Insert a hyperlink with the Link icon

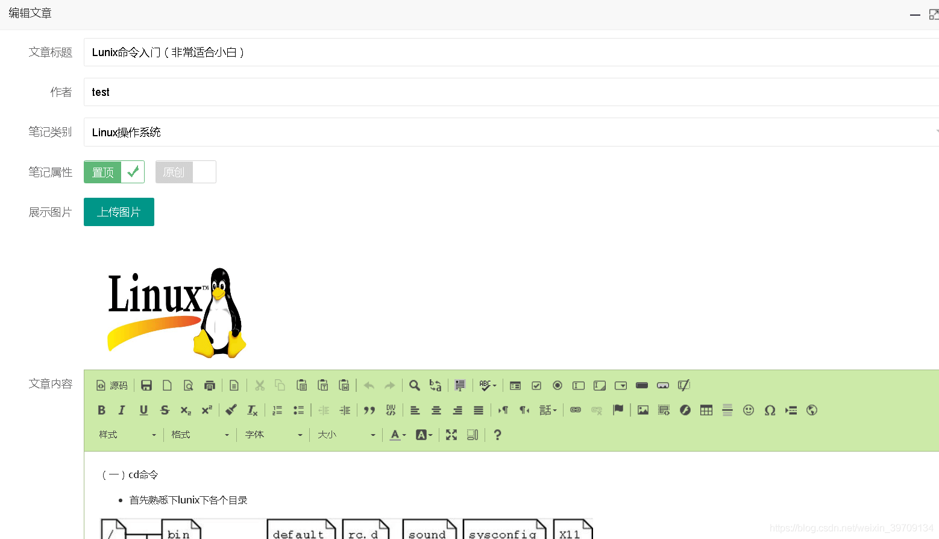point(576,410)
